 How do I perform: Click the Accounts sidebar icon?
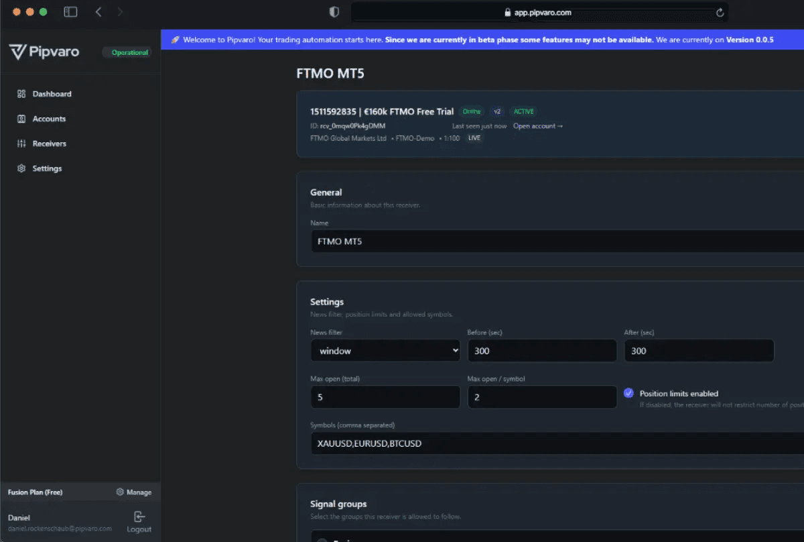point(21,119)
